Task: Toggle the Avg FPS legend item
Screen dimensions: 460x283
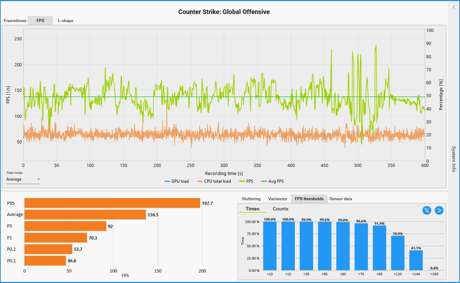Action: [x=273, y=181]
